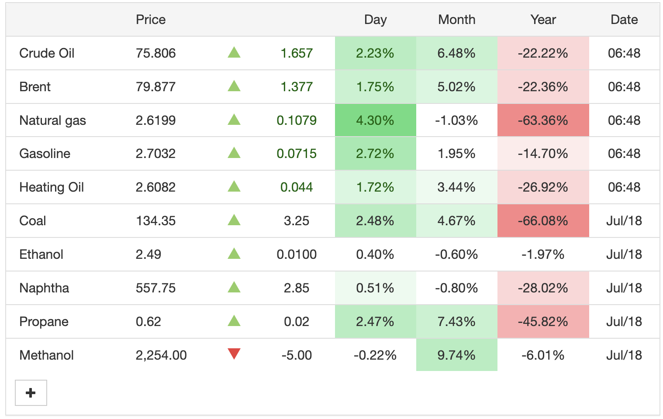The height and width of the screenshot is (419, 663).
Task: Click the 6.48% month change cell
Action: coord(456,53)
